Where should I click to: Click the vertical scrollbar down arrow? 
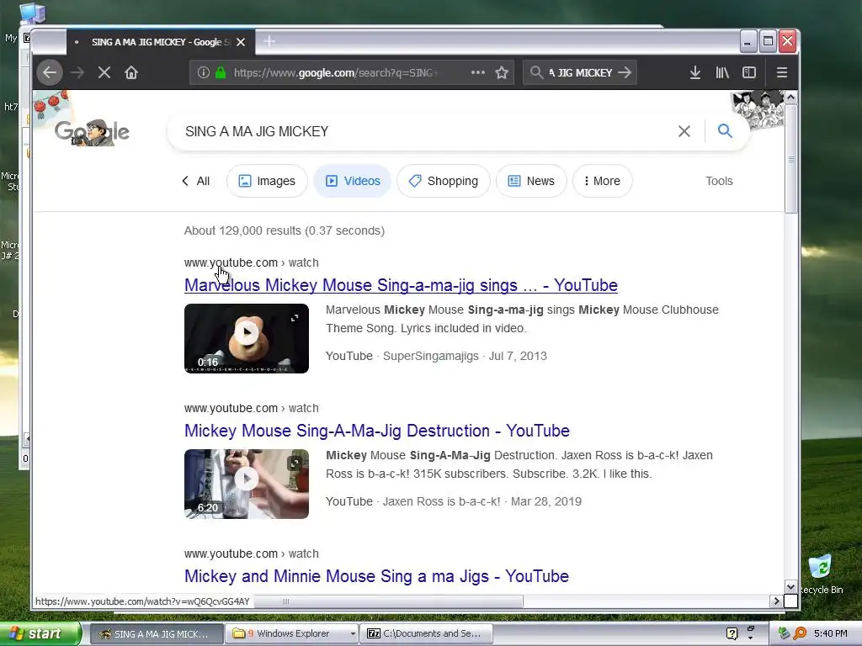coord(791,586)
